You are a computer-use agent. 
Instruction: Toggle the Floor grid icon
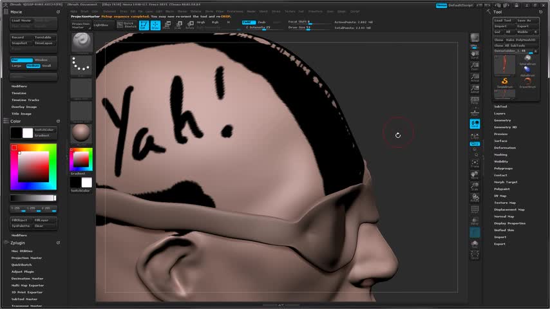[475, 112]
